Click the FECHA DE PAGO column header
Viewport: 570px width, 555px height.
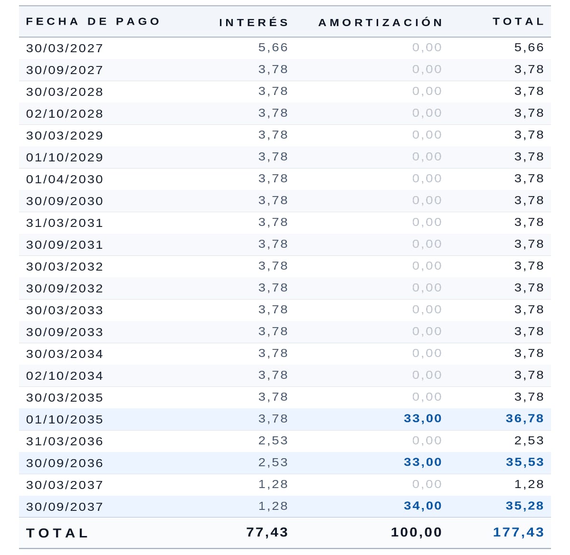pyautogui.click(x=93, y=21)
